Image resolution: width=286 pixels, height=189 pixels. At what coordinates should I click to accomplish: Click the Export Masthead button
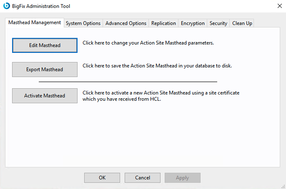[45, 70]
